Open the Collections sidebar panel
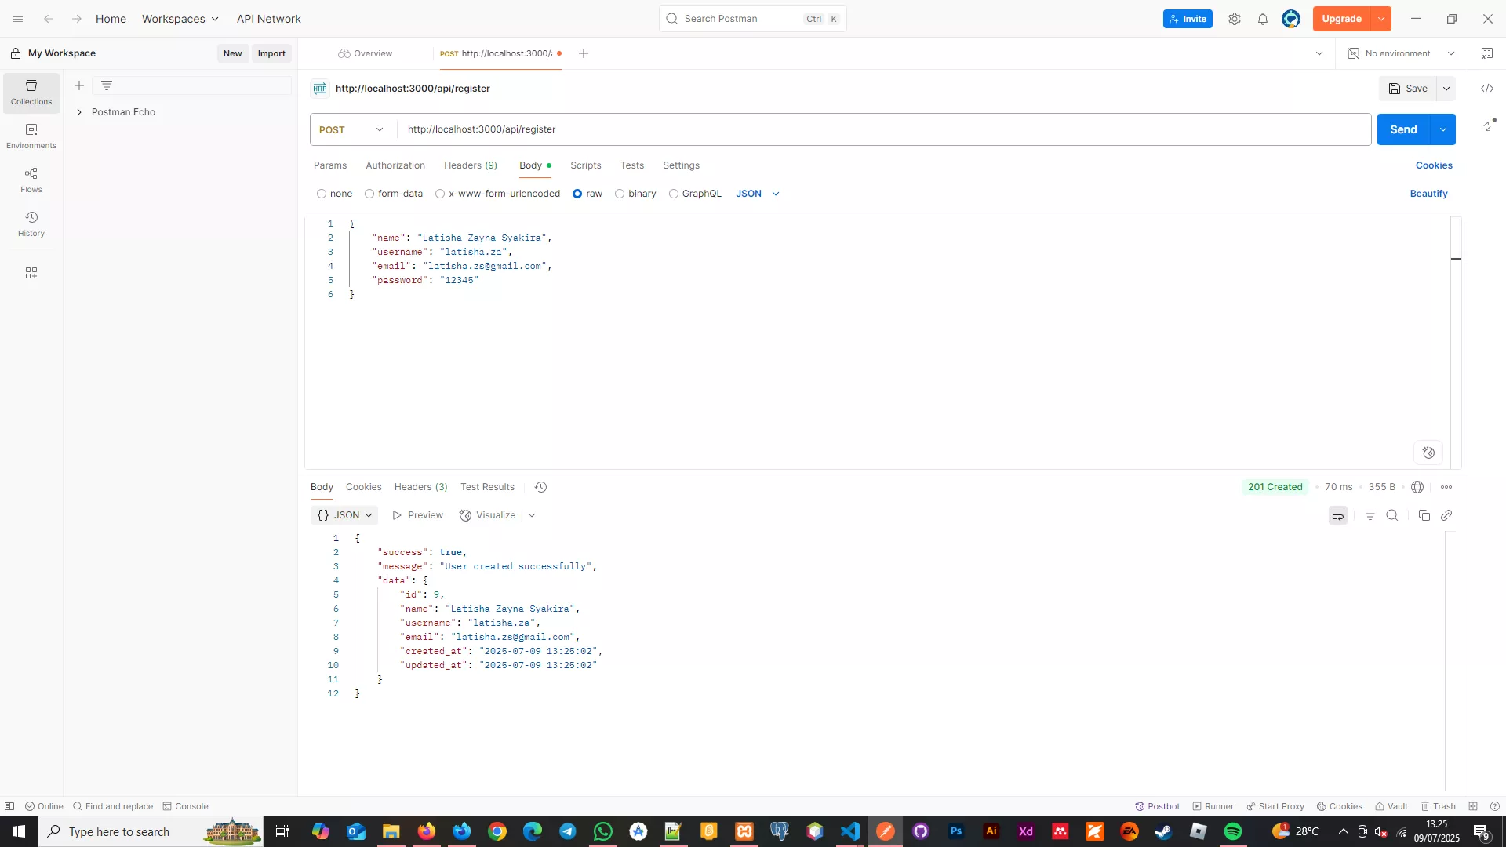 (31, 93)
